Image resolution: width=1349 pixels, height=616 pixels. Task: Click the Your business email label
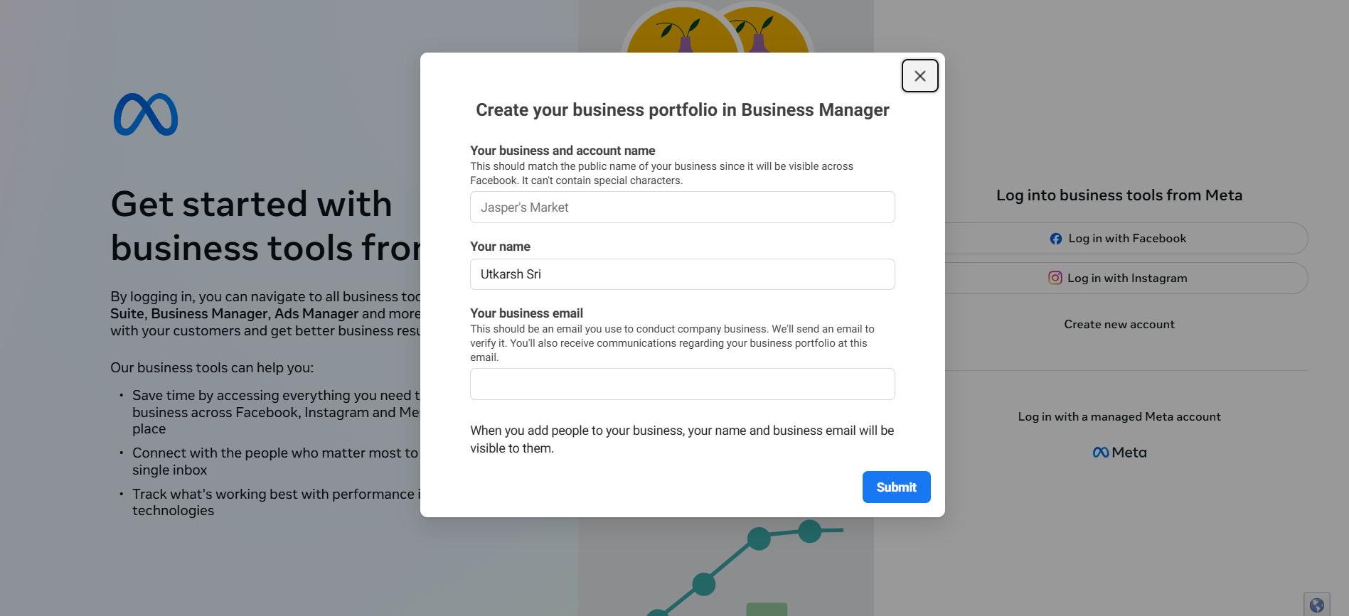pyautogui.click(x=526, y=313)
